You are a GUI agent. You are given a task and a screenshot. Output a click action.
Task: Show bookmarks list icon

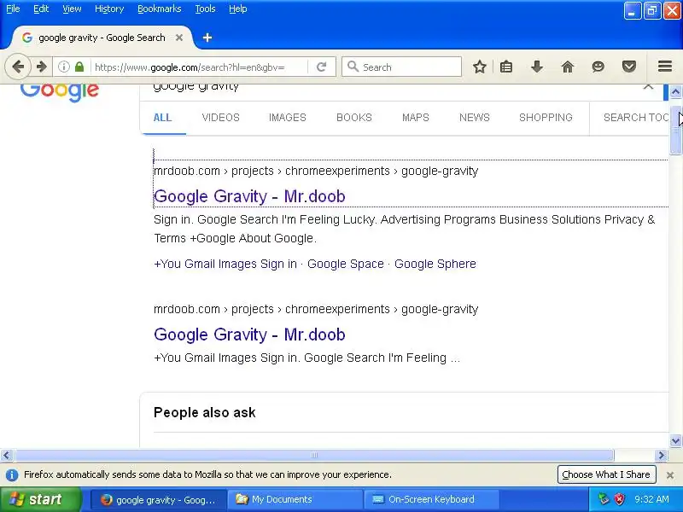click(x=506, y=67)
